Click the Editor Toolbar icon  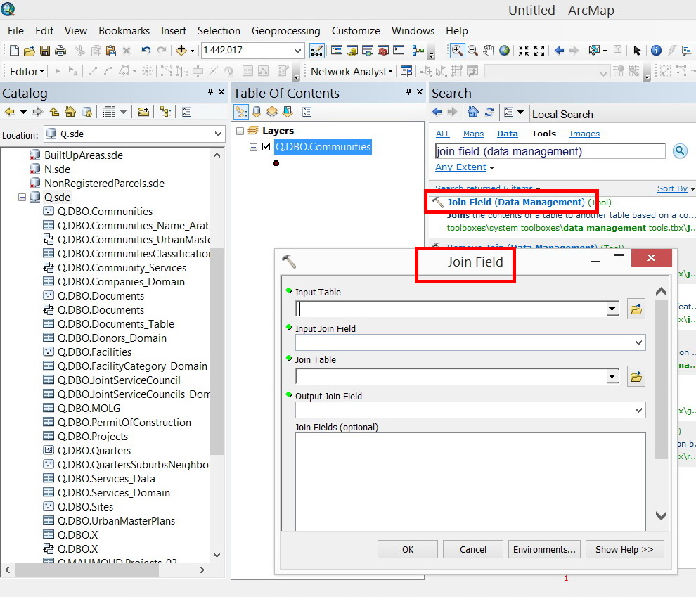[x=316, y=50]
